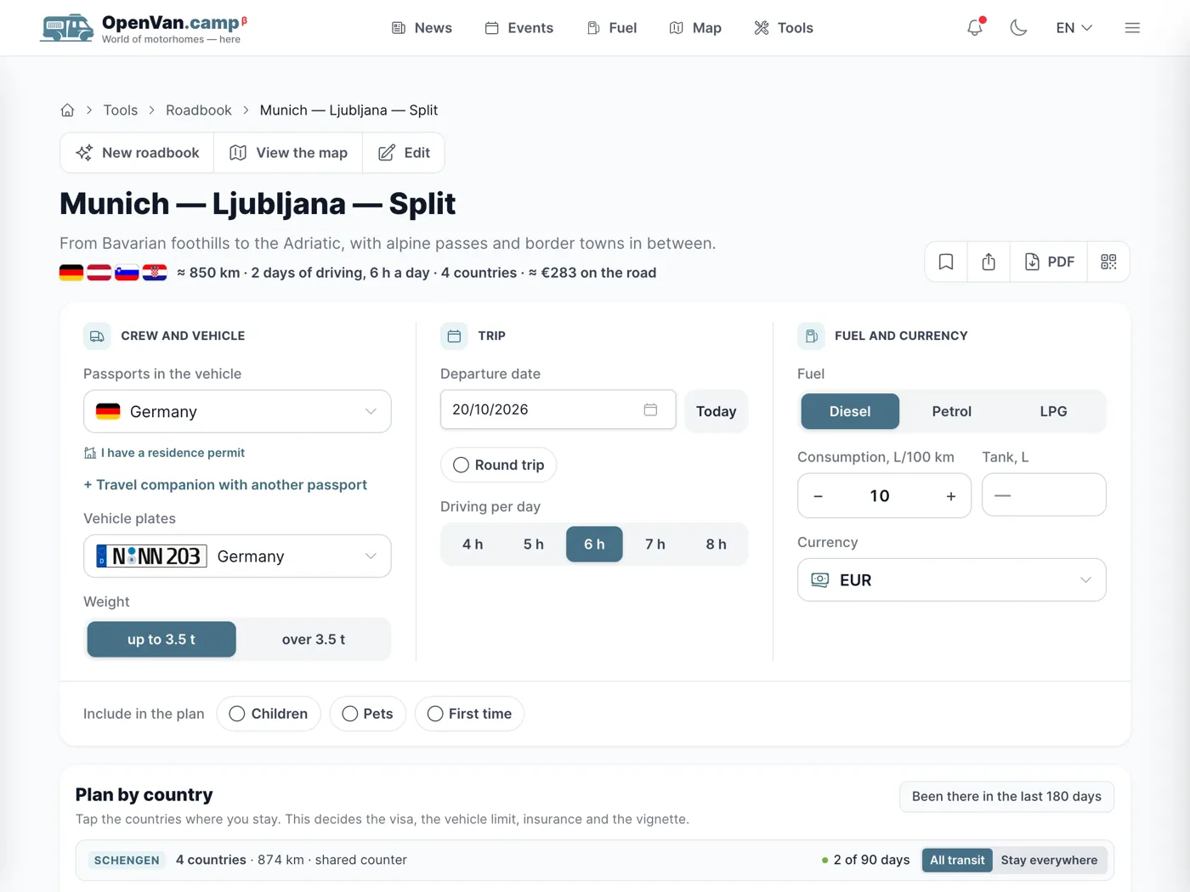
Task: Include Children in the plan
Action: click(x=269, y=714)
